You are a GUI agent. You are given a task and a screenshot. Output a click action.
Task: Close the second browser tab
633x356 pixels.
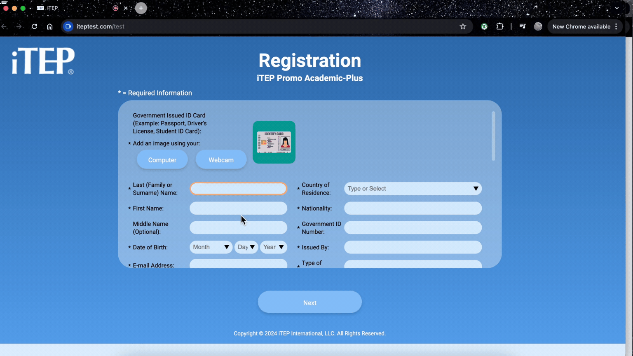coord(126,8)
